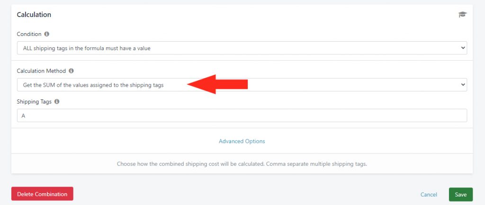
Task: Click the red arrow annotation
Action: pos(217,84)
